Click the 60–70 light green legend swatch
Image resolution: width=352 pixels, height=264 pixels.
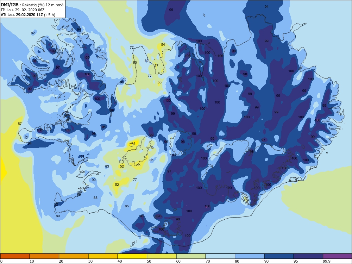[x=191, y=256]
